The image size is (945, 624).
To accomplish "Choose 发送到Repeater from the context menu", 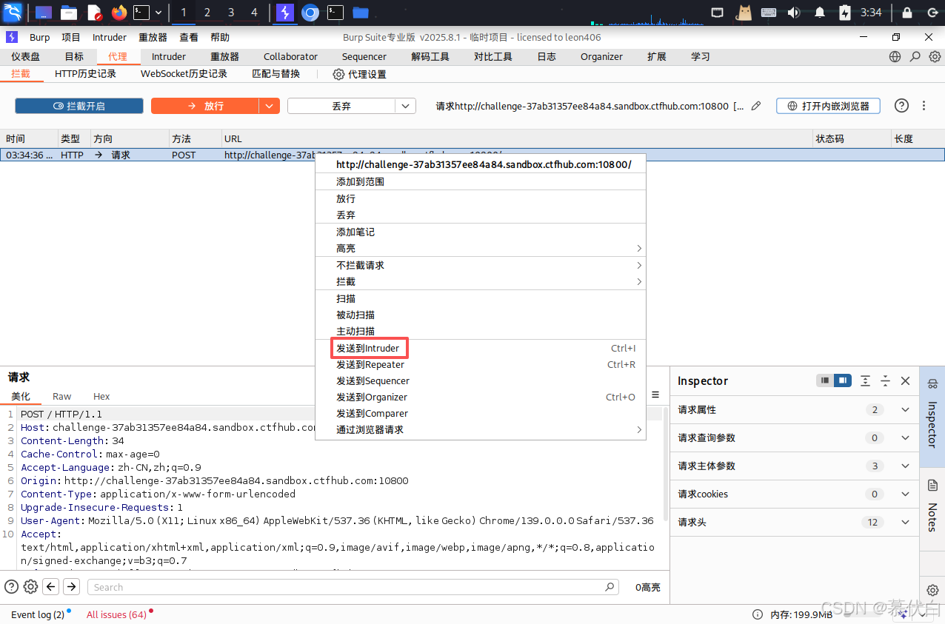I will click(481, 364).
